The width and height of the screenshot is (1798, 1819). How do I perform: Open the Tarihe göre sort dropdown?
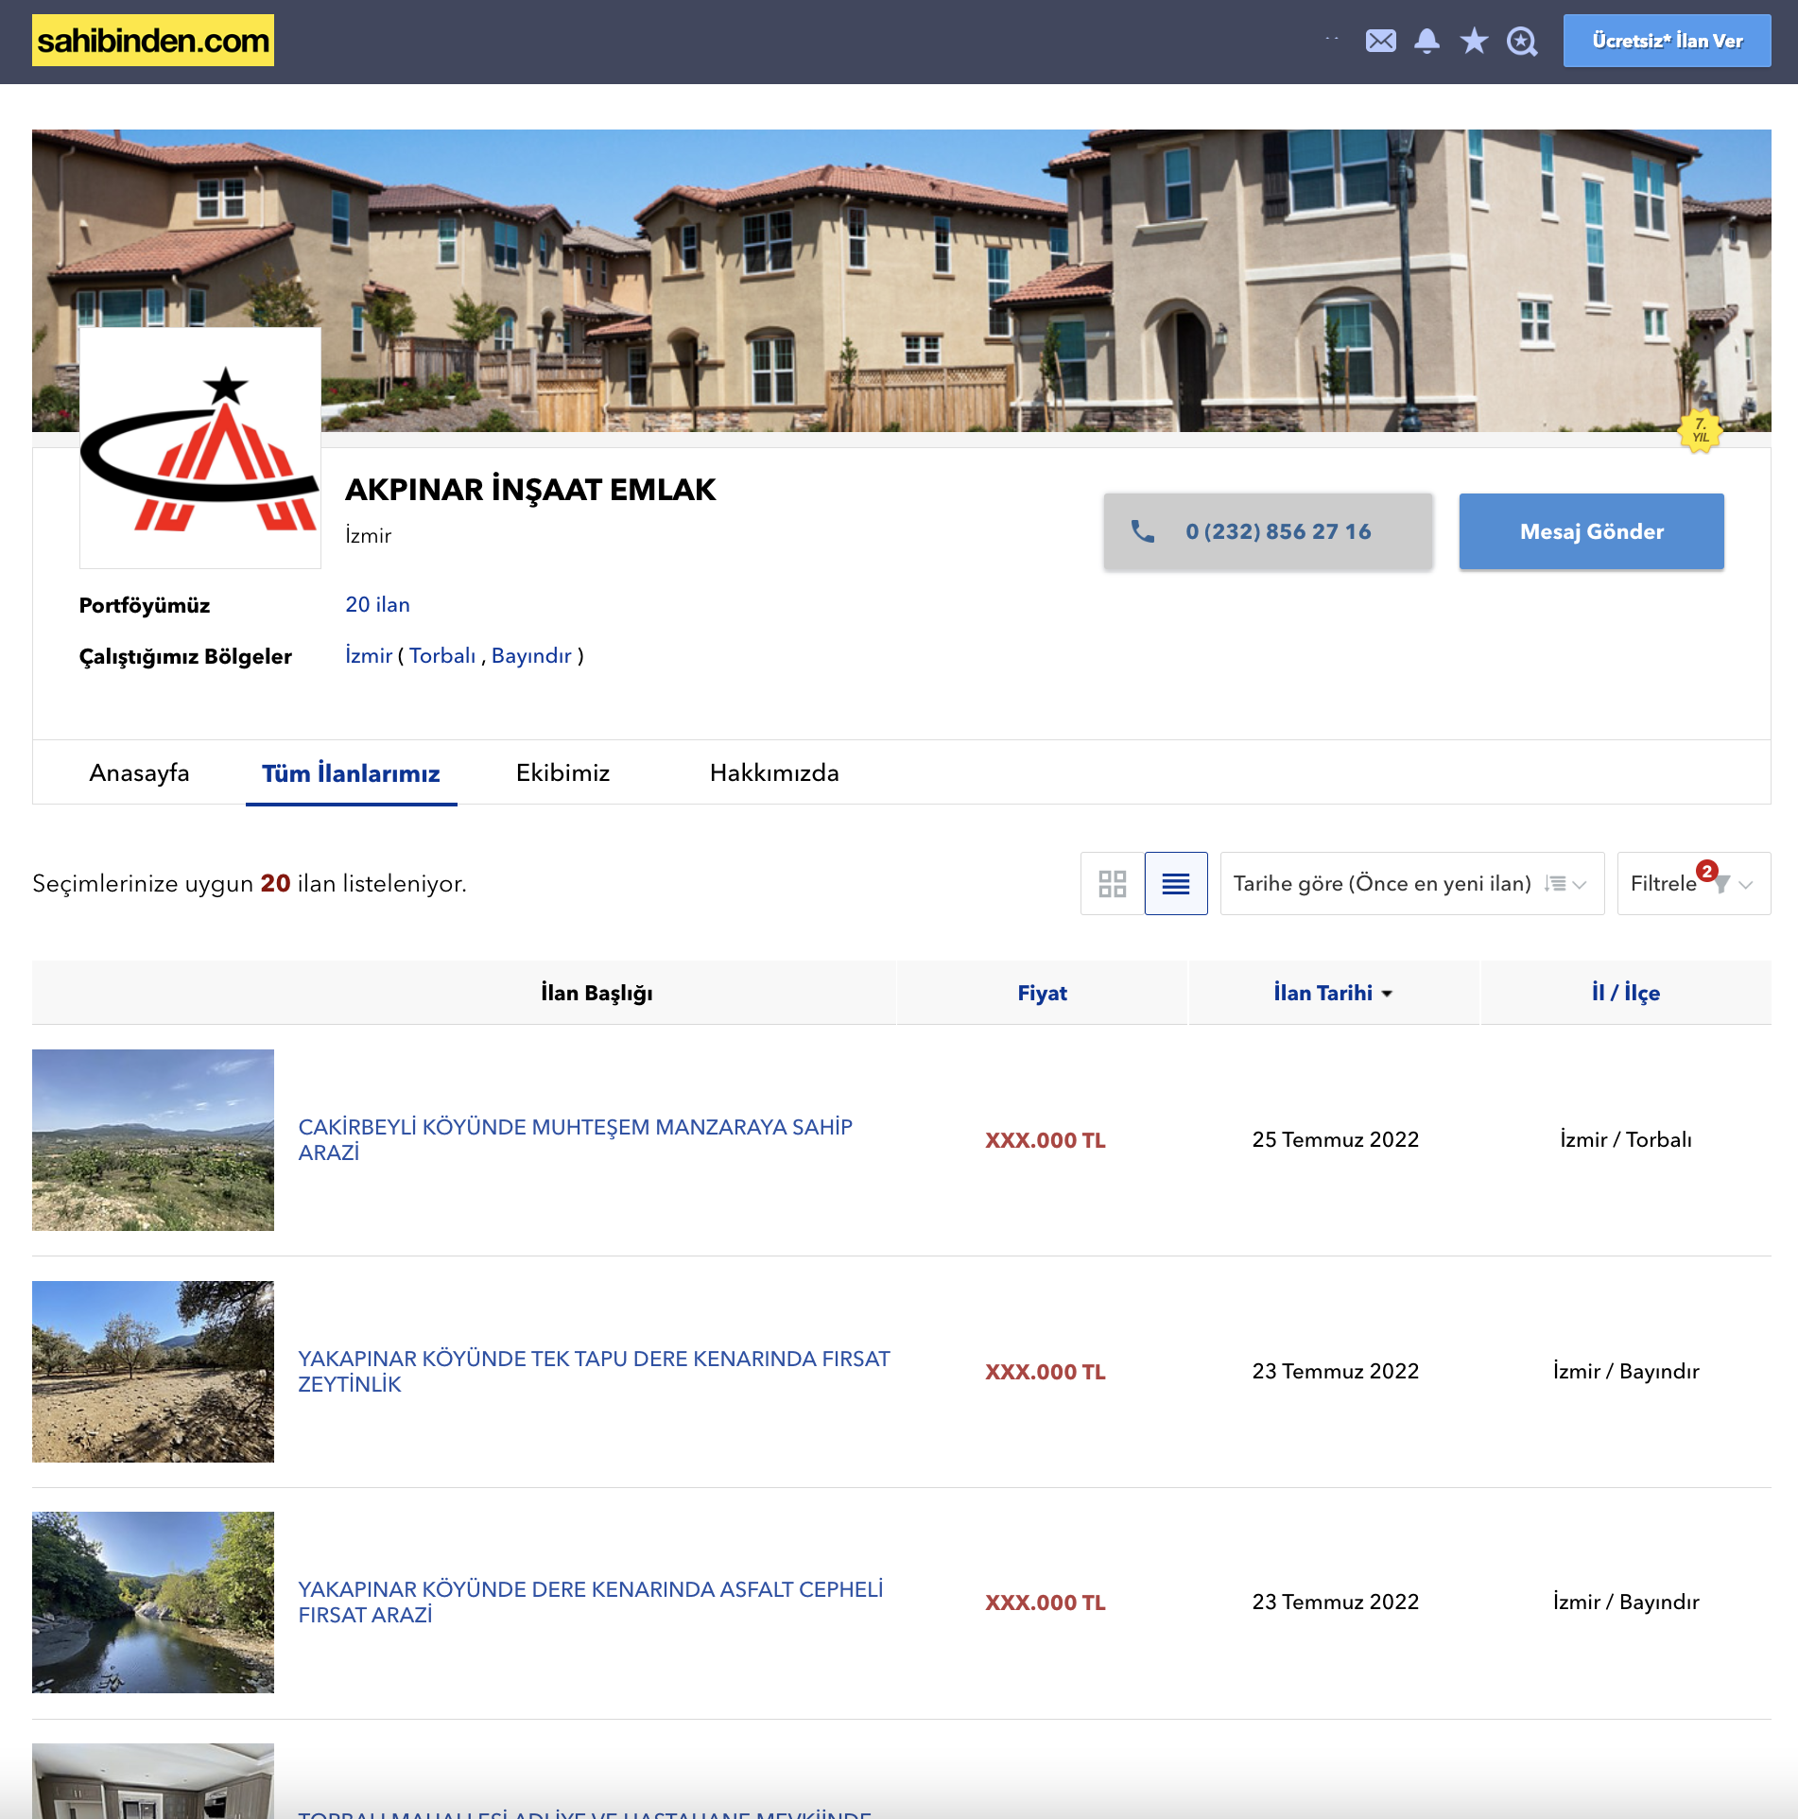(1412, 883)
